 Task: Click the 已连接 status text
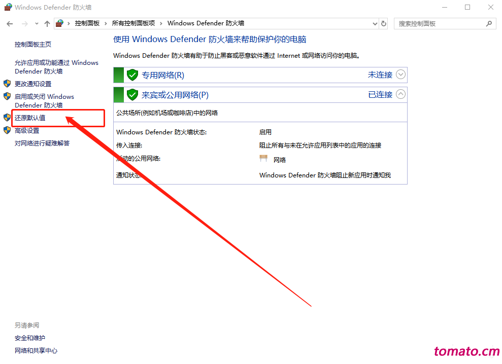380,95
